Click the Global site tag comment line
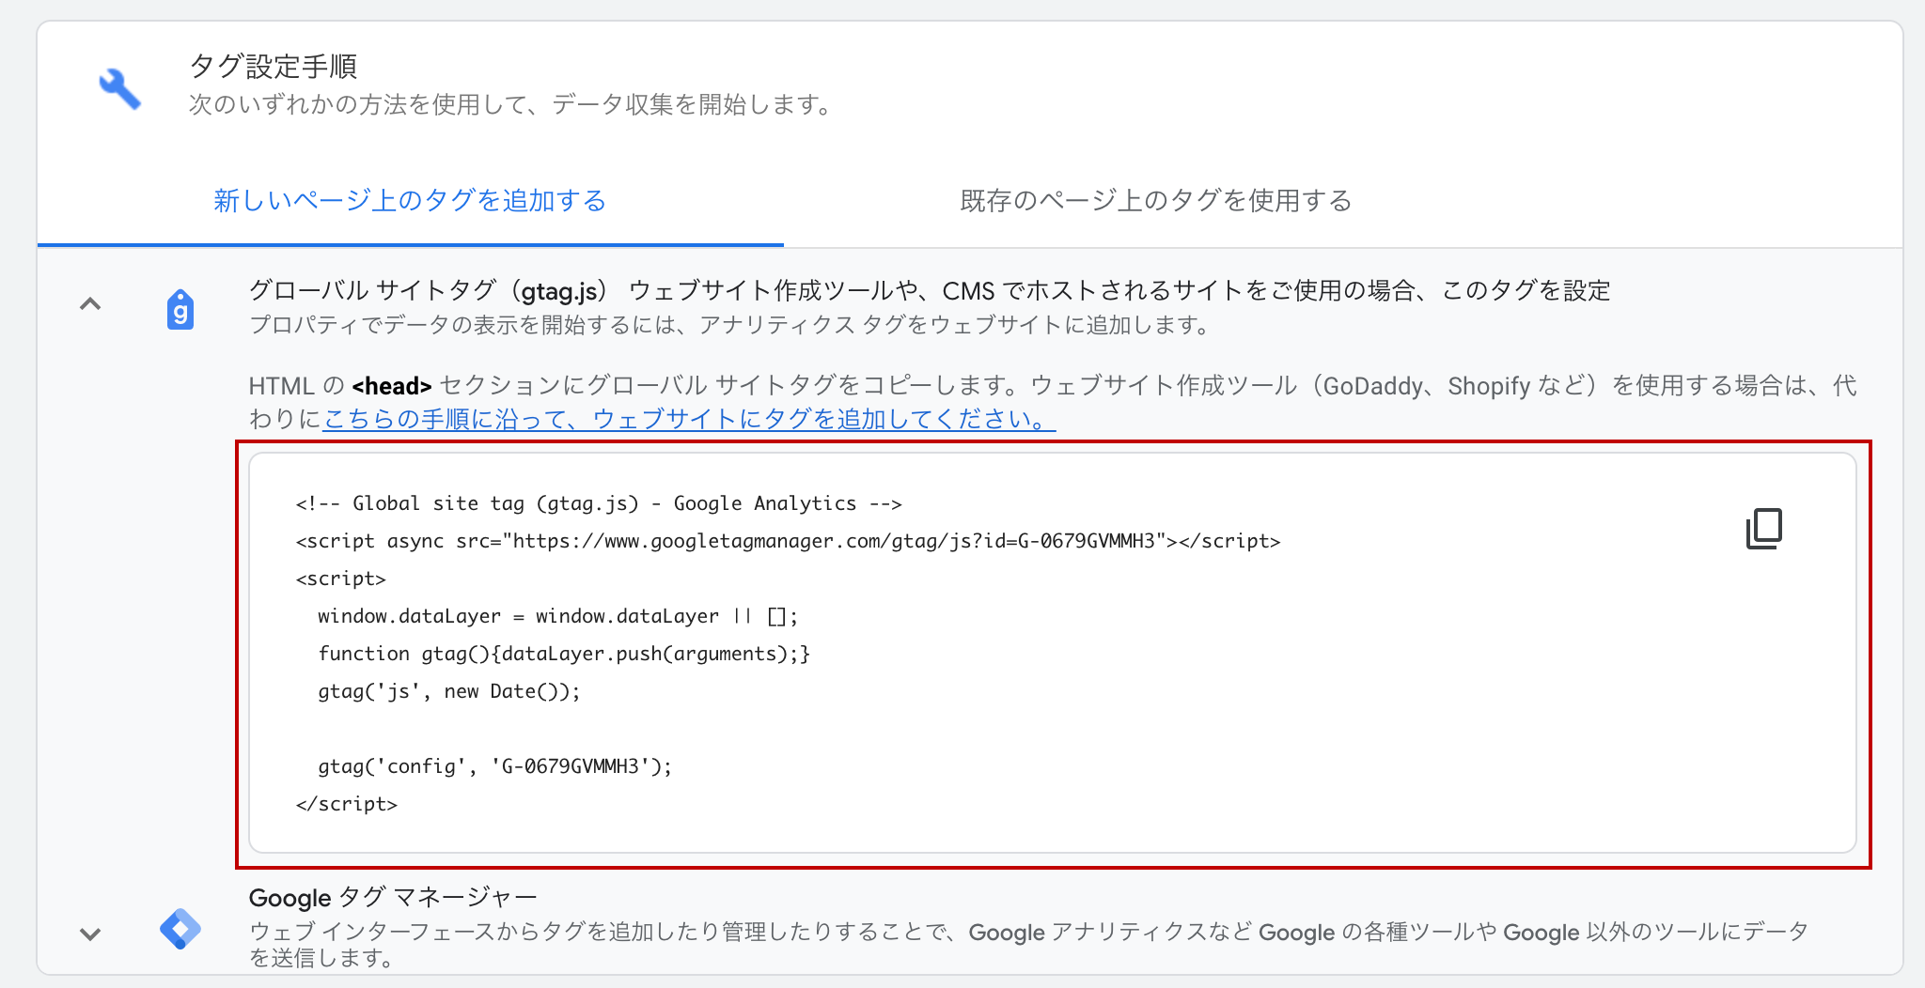 599,503
